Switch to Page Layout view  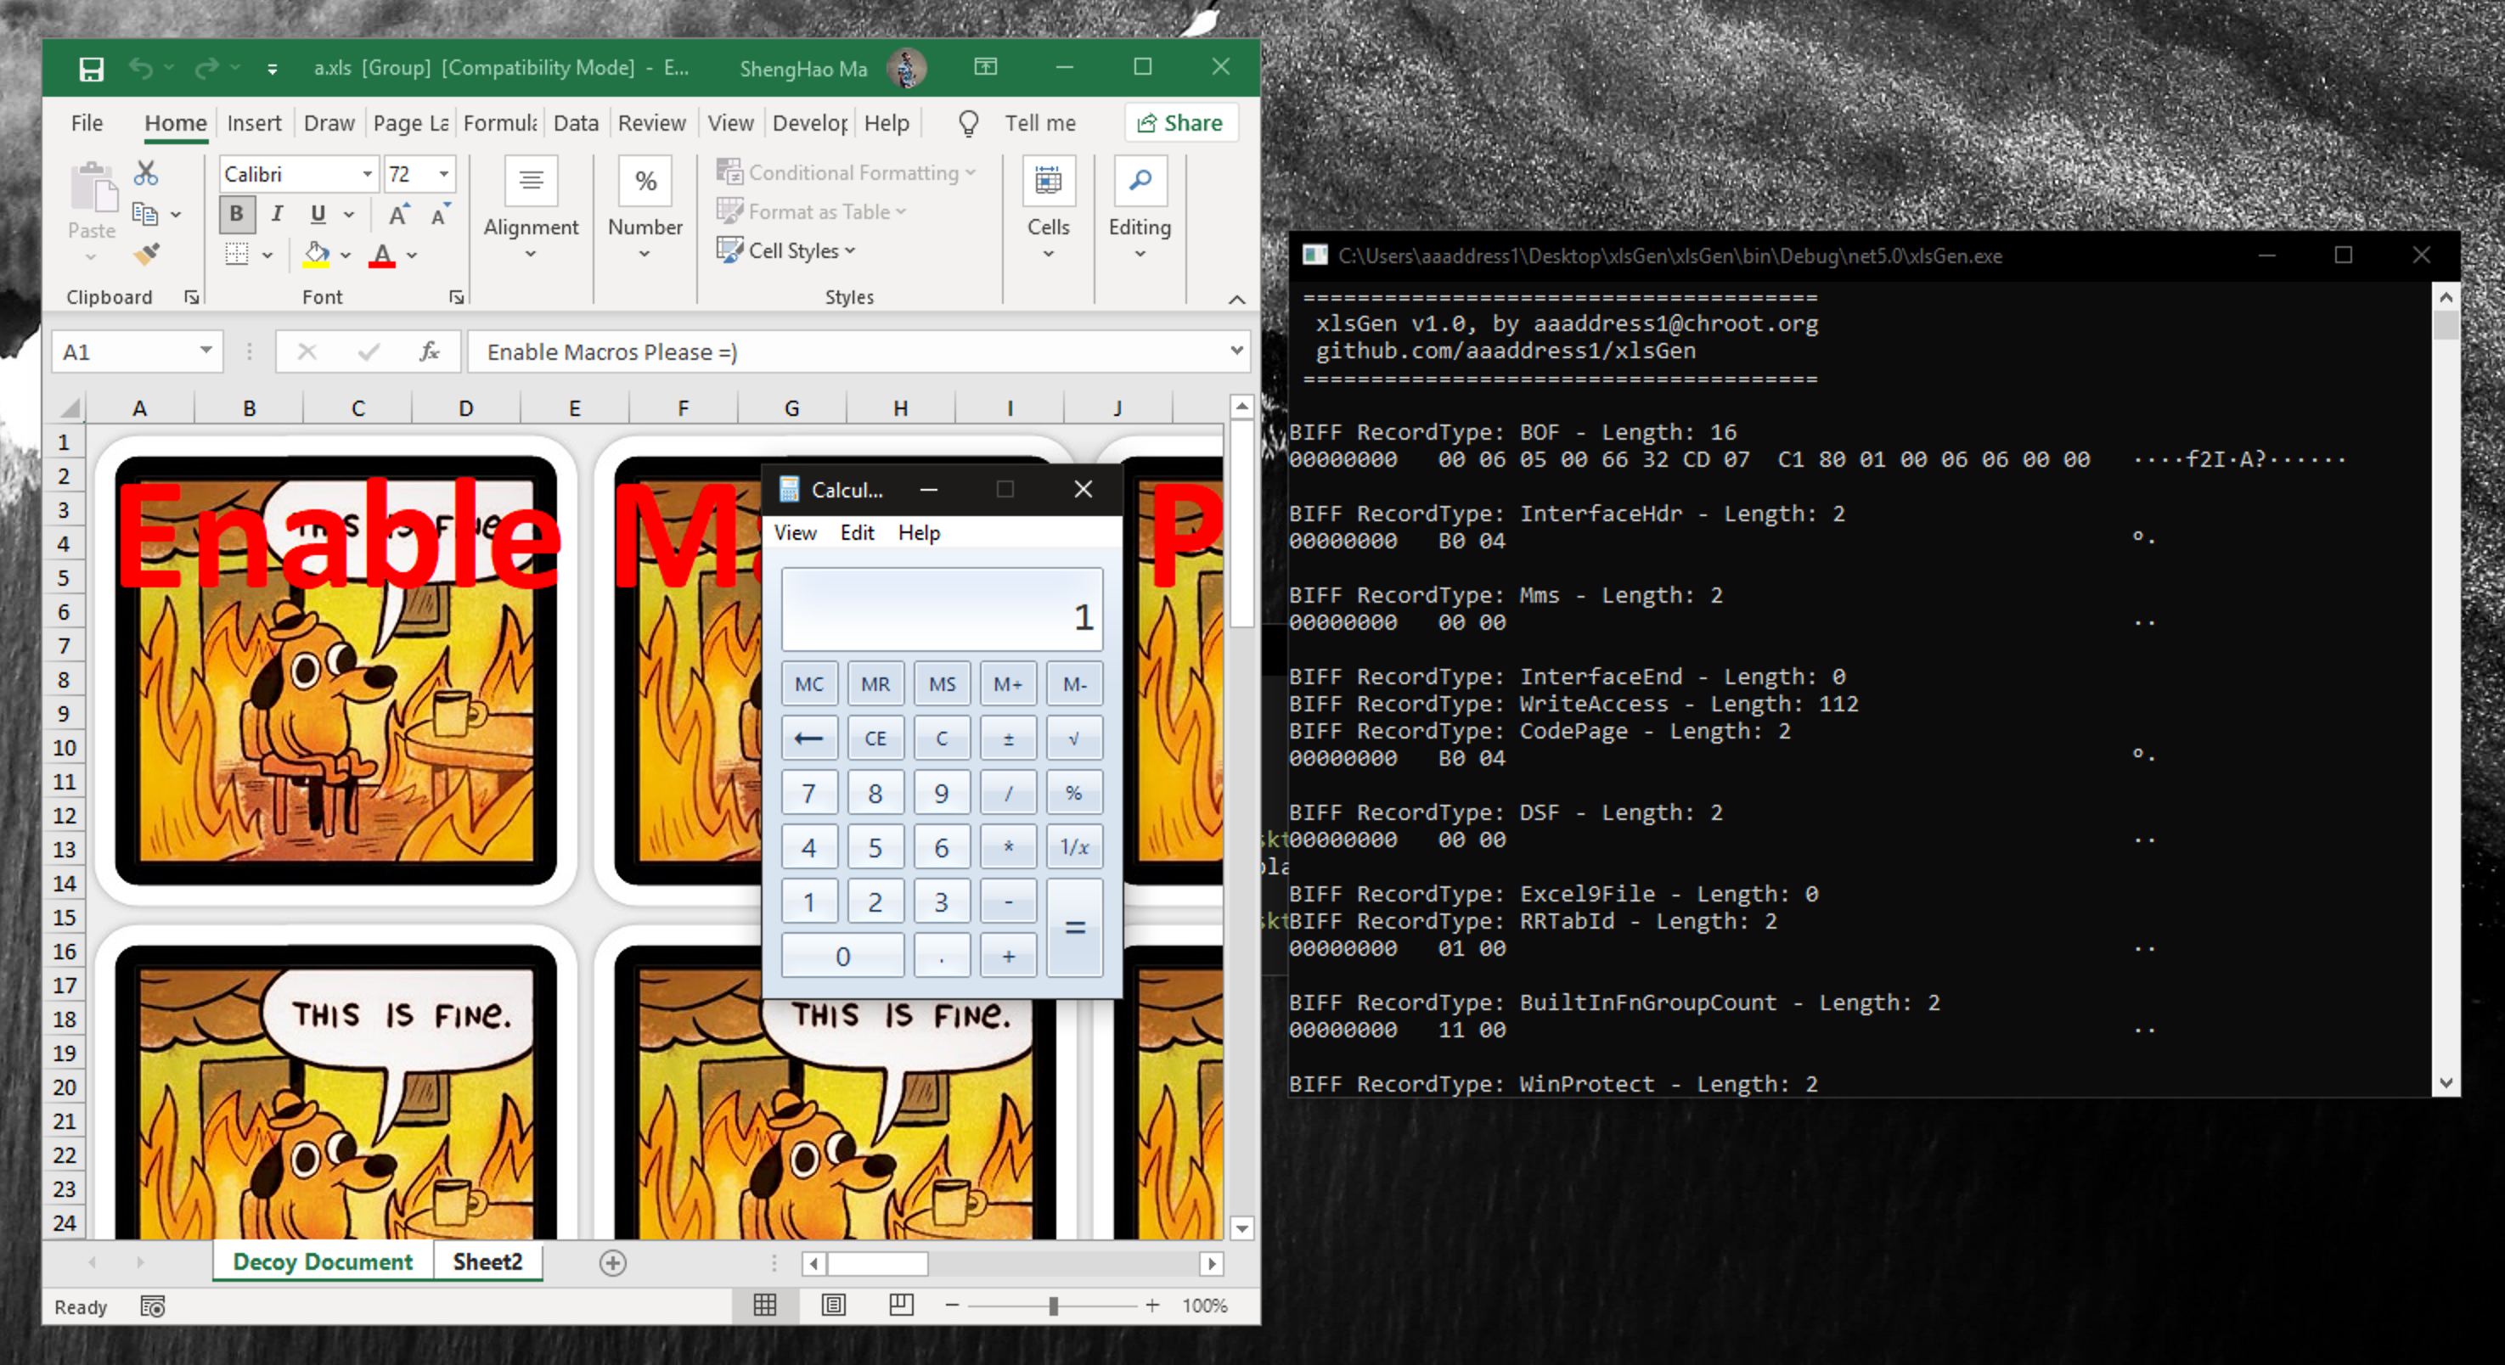click(833, 1305)
